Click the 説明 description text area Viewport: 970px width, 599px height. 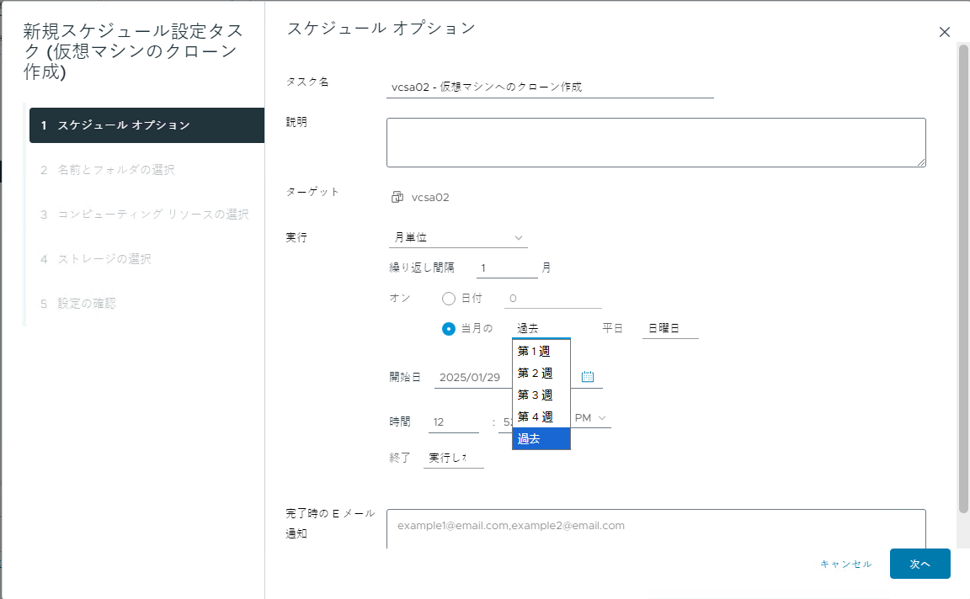coord(655,142)
